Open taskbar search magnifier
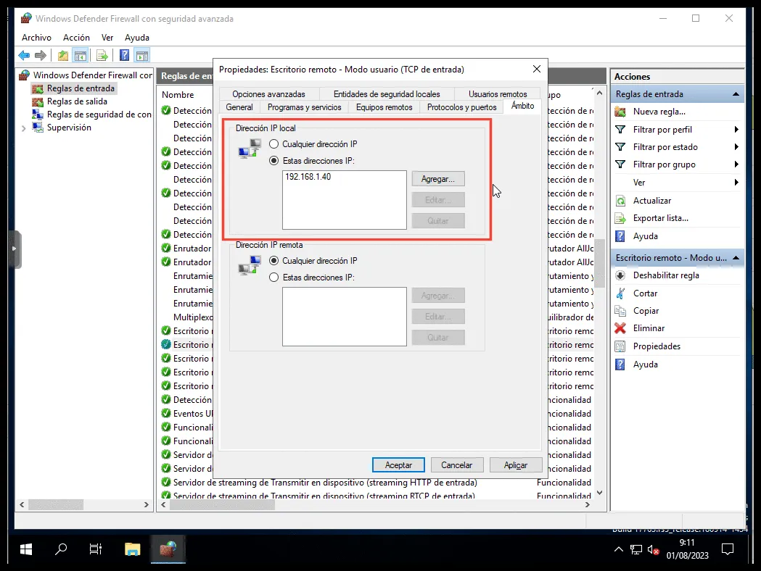Screen dimensions: 761x571 61,549
